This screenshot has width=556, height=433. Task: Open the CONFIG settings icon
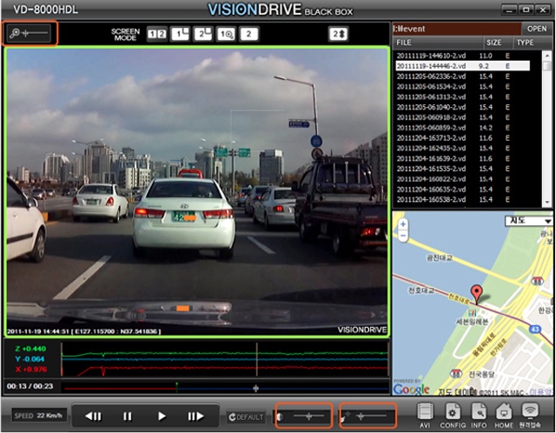(453, 412)
